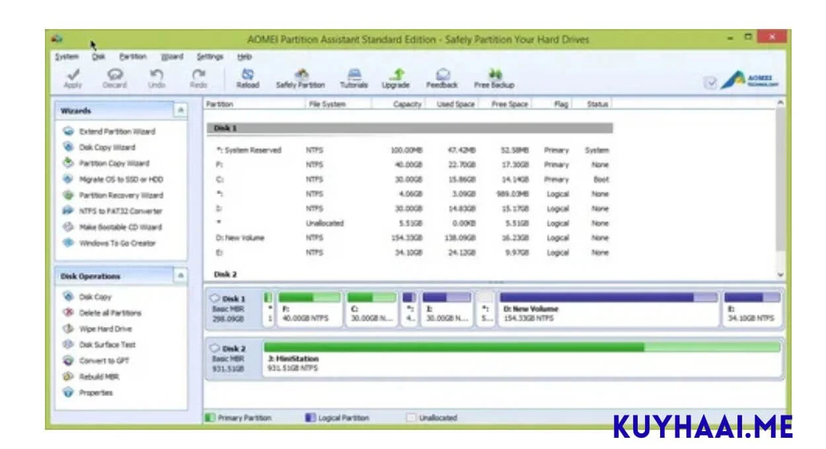Toggle the checkbox beside the AOMEI logo
826x449 pixels.
click(710, 81)
